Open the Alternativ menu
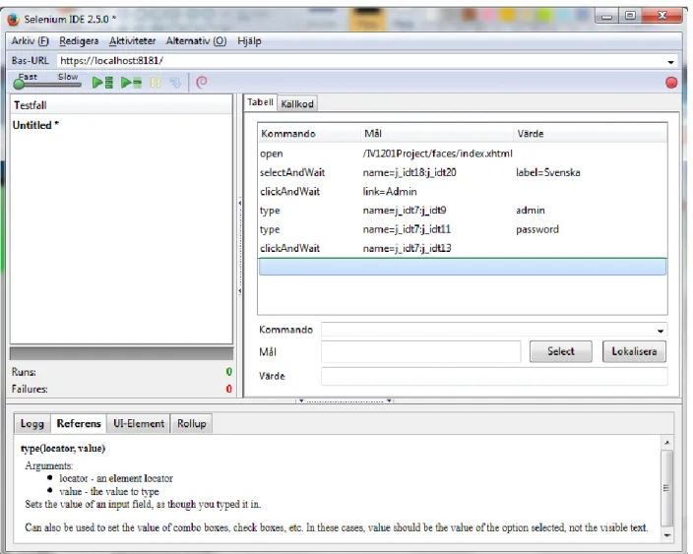Viewport: 693px width, 554px height. click(x=196, y=41)
